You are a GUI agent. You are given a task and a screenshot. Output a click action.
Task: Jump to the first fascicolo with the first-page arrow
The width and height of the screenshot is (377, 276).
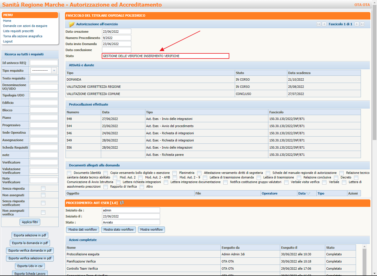[x=319, y=24]
